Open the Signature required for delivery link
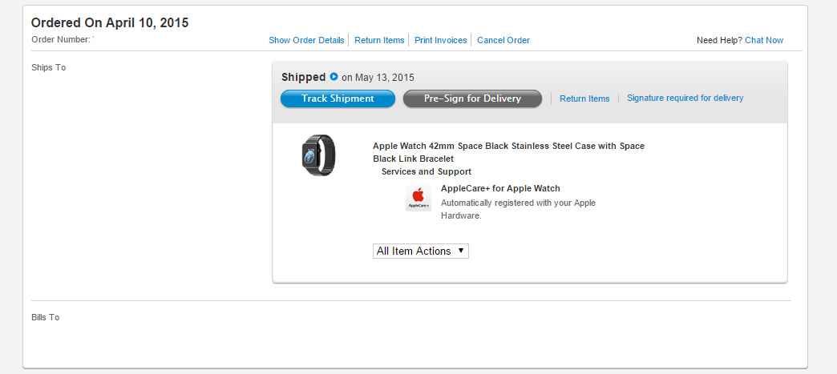 point(685,98)
